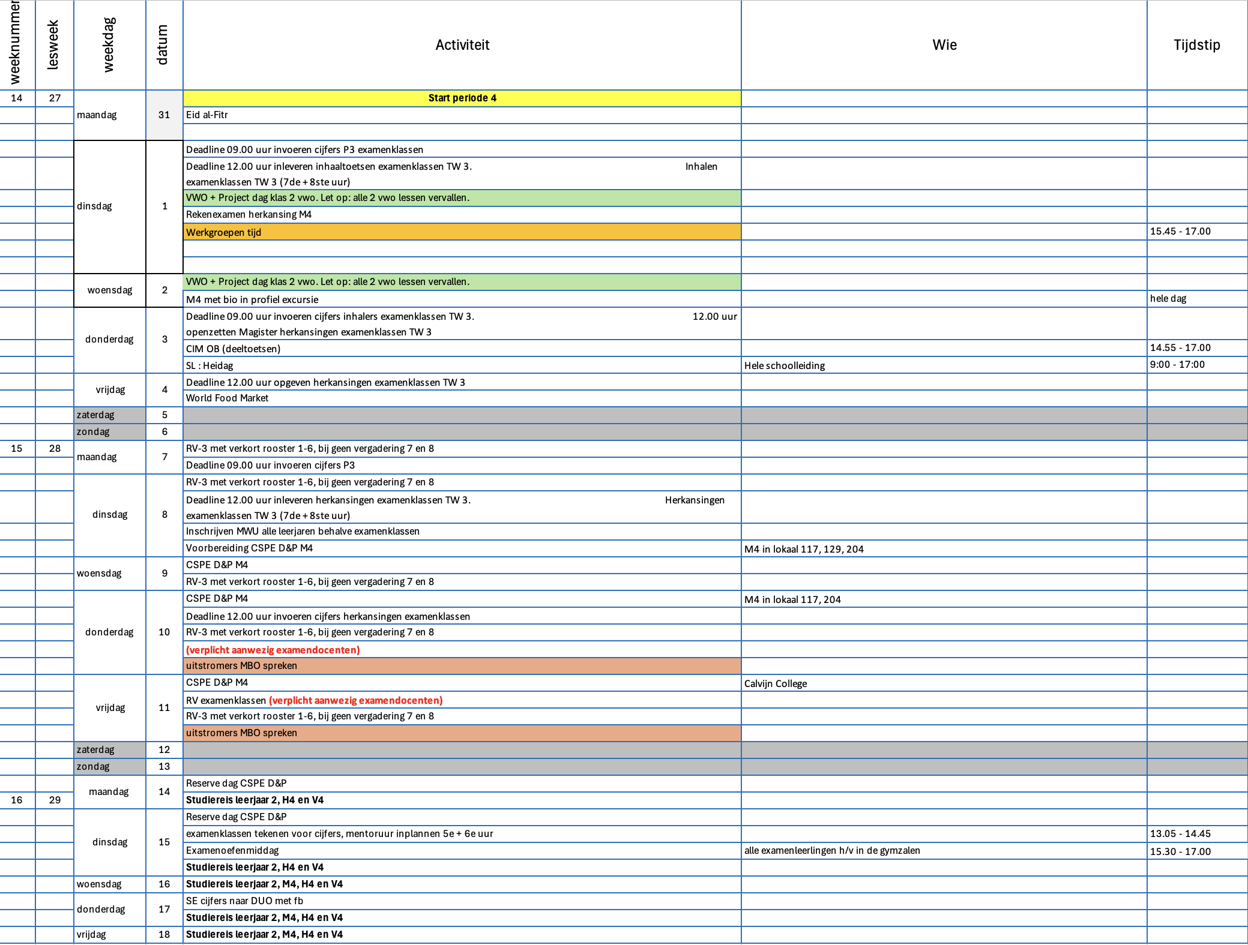Click 'Reserve dag CSPE D&P' on maandag 14
This screenshot has width=1248, height=945.
pos(462,784)
